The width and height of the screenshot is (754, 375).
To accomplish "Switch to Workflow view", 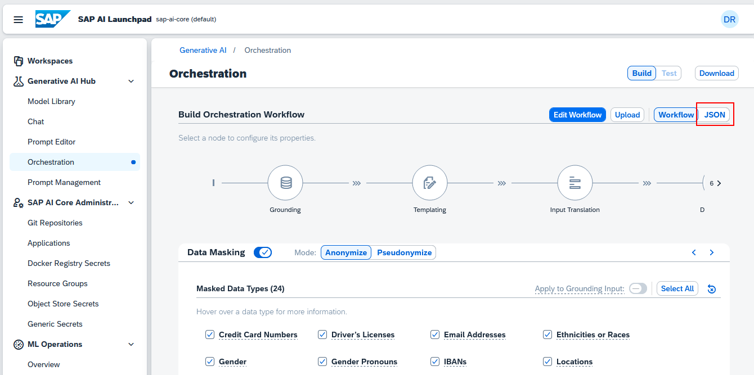I will coord(676,115).
